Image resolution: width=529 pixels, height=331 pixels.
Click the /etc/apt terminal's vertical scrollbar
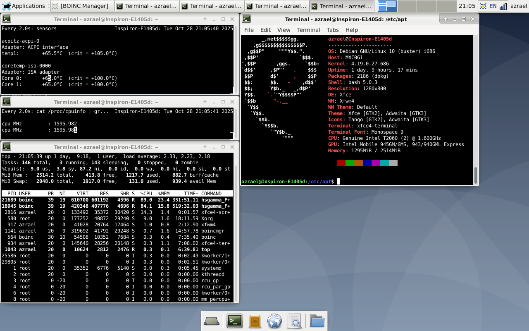pos(476,175)
